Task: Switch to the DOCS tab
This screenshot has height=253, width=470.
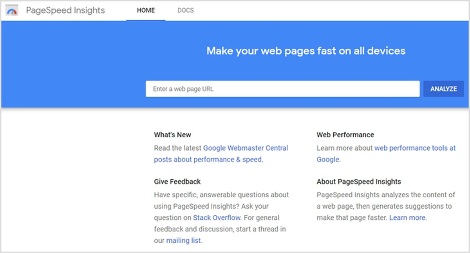Action: 186,11
